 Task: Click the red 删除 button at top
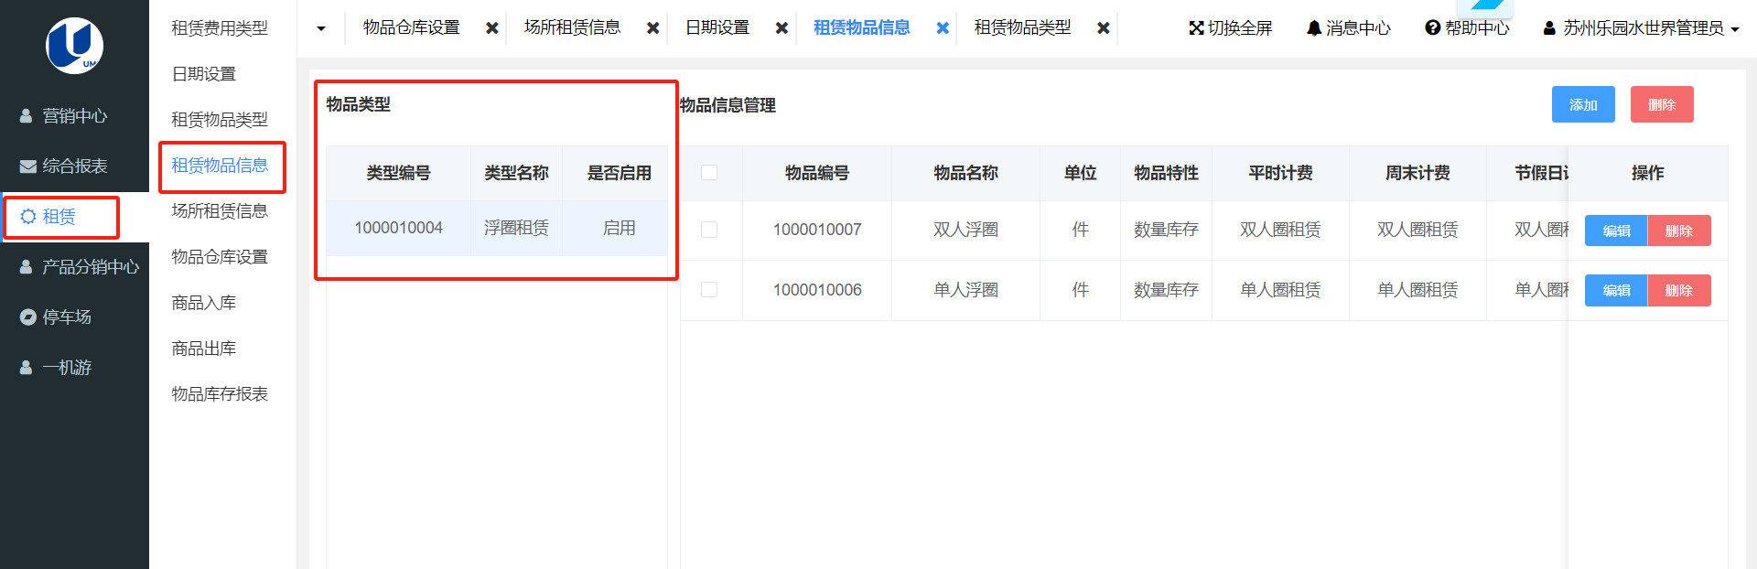1662,104
